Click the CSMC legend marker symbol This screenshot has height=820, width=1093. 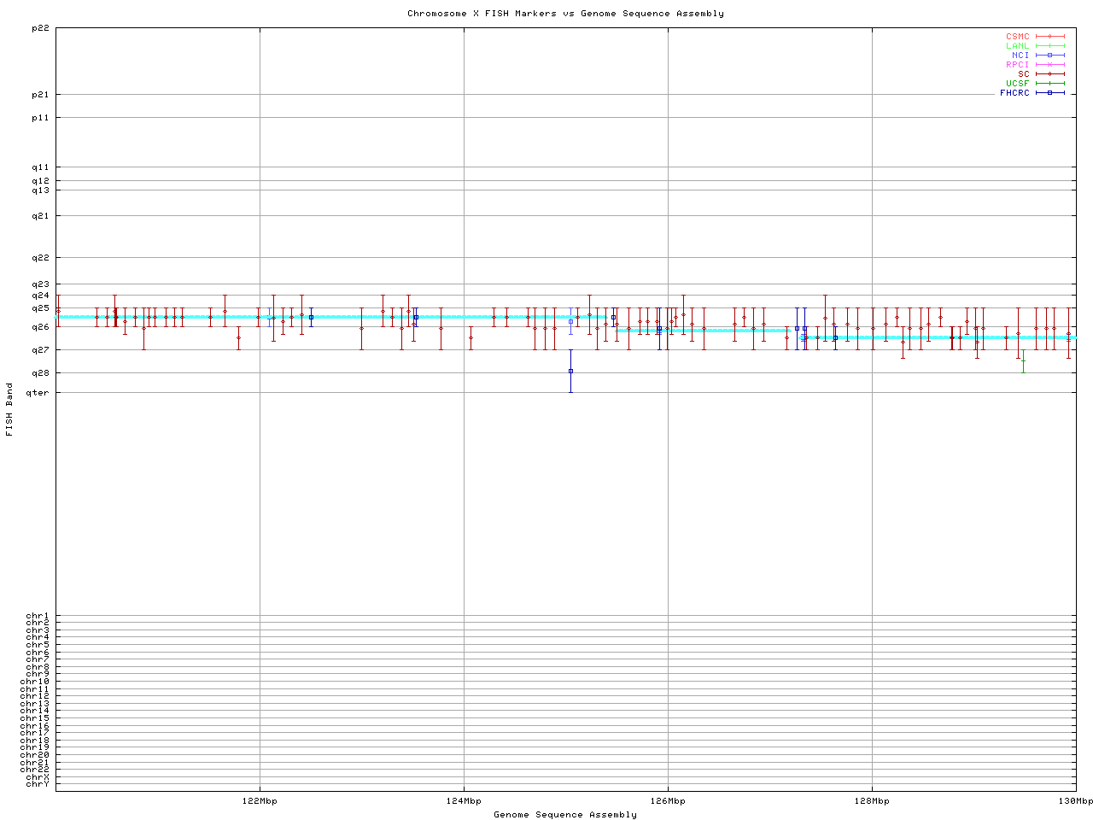tap(1050, 37)
